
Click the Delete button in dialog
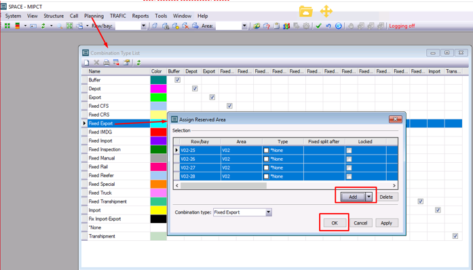[x=386, y=197]
